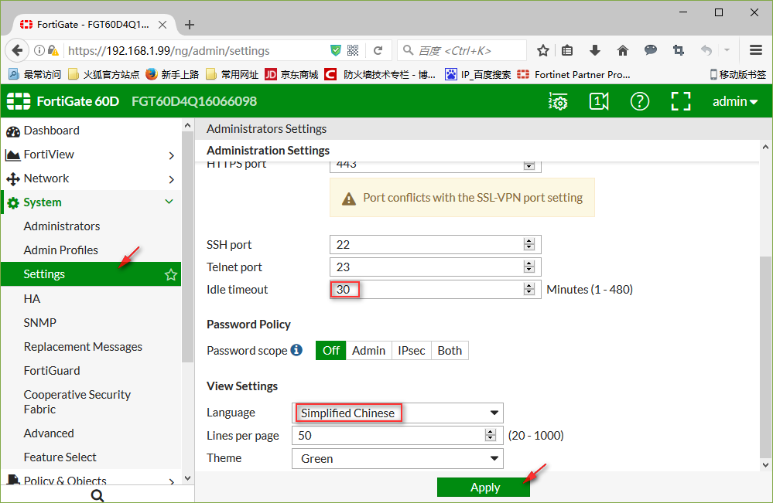Open the FortiGate help question mark icon
Image resolution: width=773 pixels, height=503 pixels.
point(640,101)
